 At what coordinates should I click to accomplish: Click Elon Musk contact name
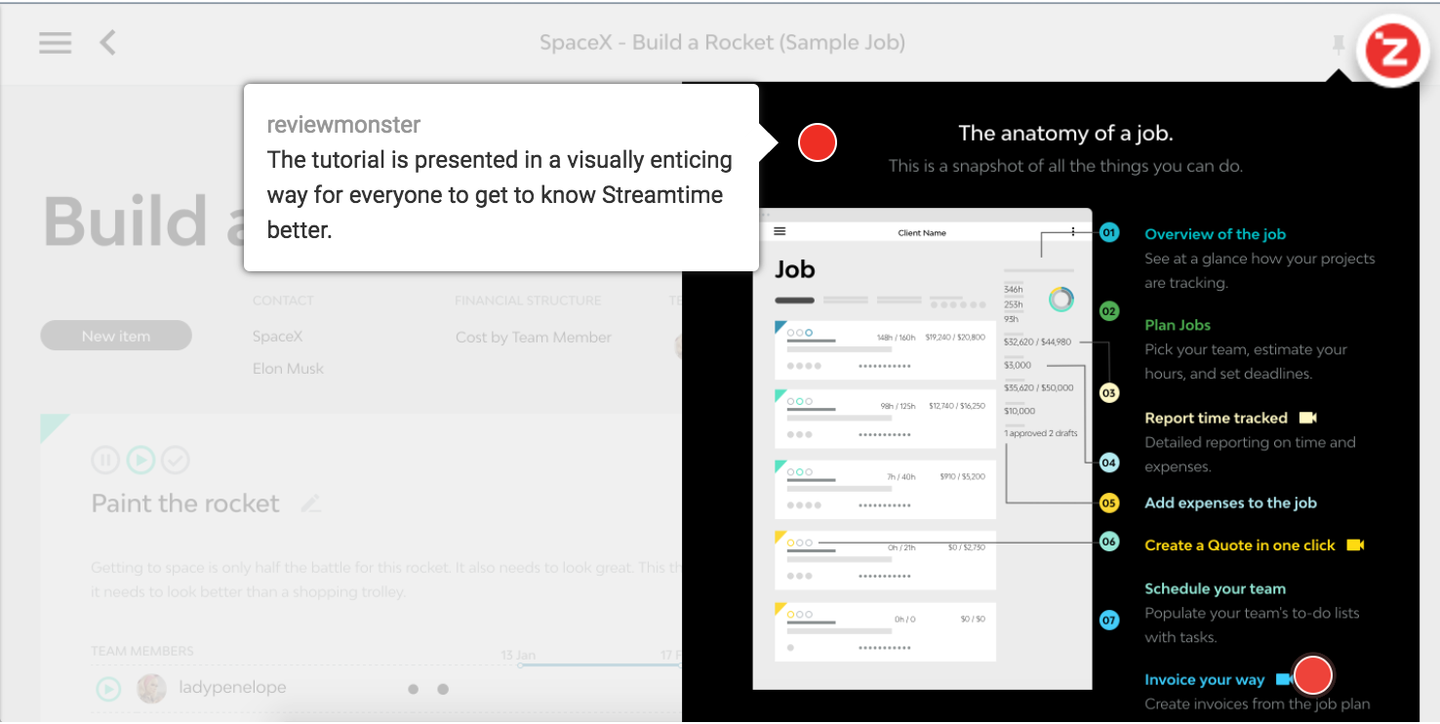(x=288, y=368)
